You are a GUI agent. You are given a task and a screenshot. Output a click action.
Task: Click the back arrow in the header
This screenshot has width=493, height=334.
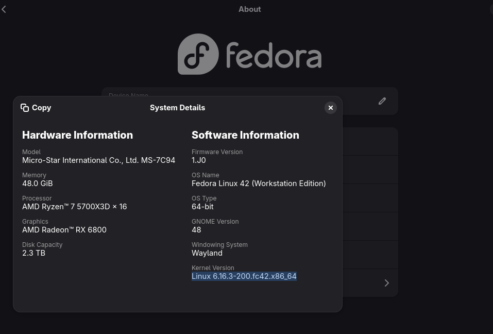tap(4, 9)
